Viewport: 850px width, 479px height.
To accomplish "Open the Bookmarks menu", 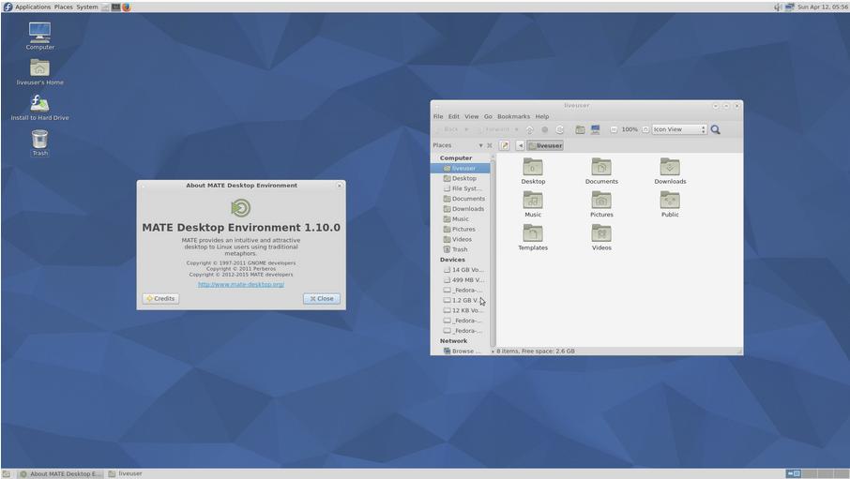I will pyautogui.click(x=513, y=116).
